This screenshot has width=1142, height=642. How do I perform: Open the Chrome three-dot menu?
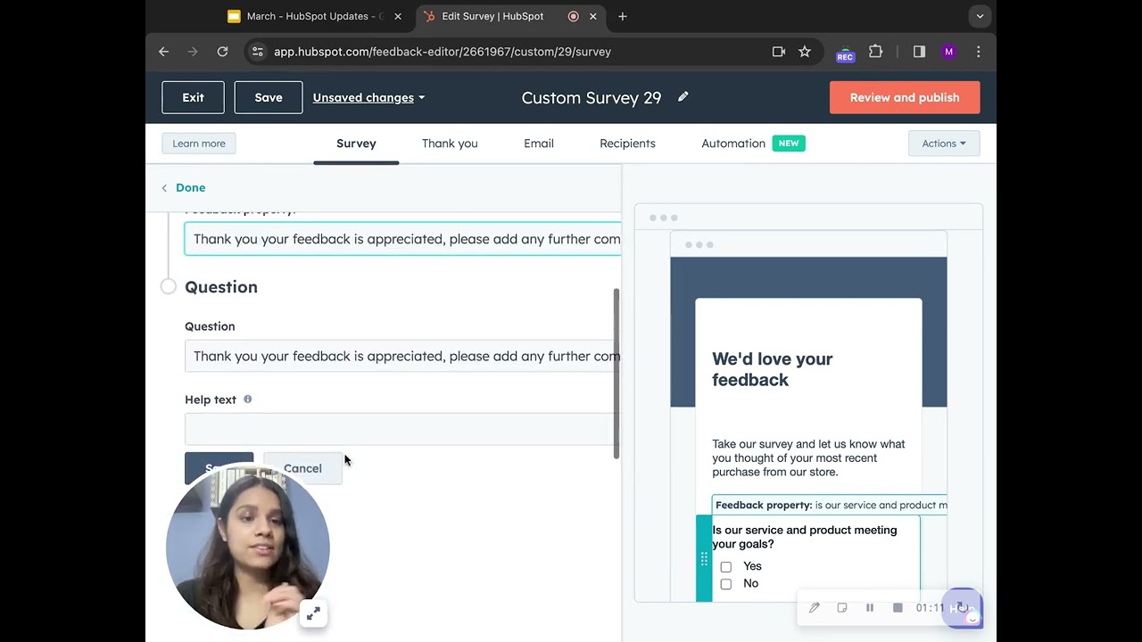coord(979,52)
